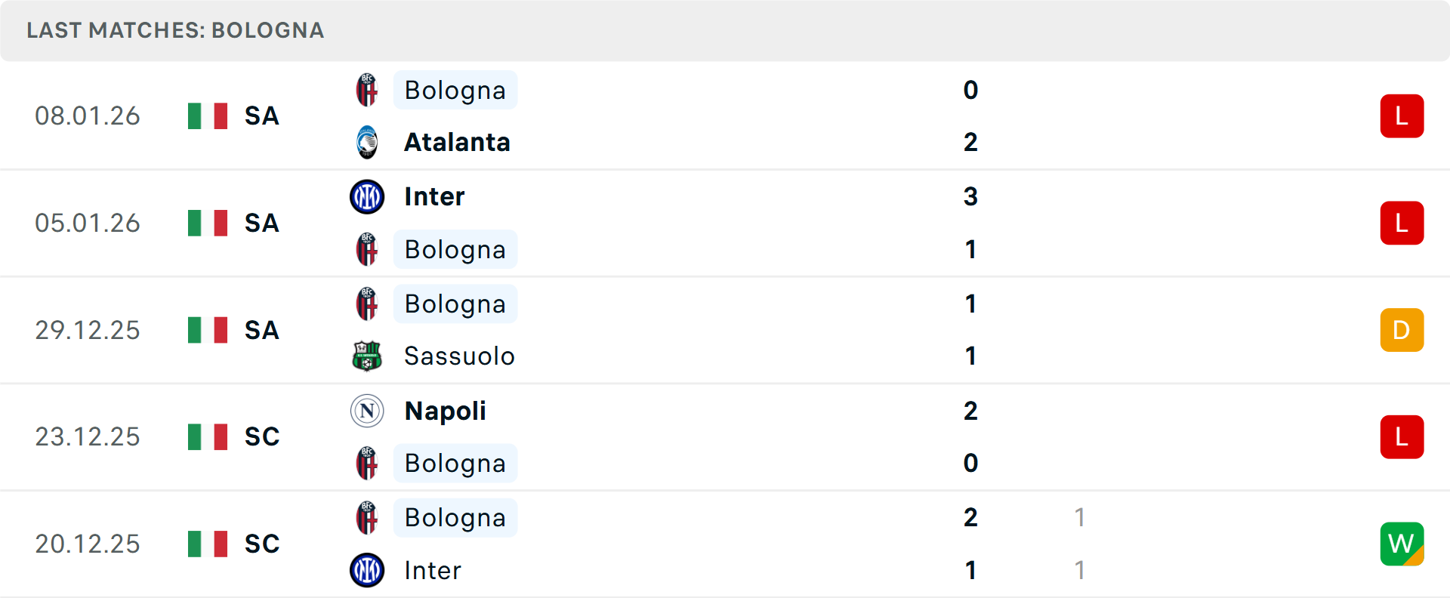
Task: Open the Sassuolo team link
Action: tap(459, 356)
